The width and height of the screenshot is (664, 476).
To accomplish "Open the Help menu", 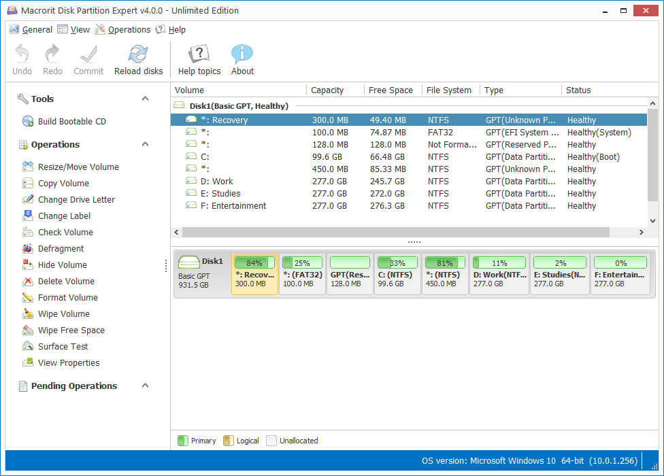I will click(x=170, y=30).
